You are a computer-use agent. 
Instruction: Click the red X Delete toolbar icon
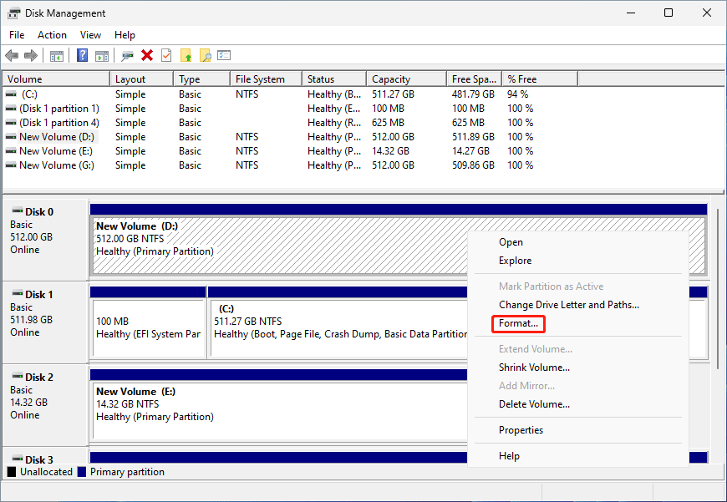pyautogui.click(x=147, y=55)
